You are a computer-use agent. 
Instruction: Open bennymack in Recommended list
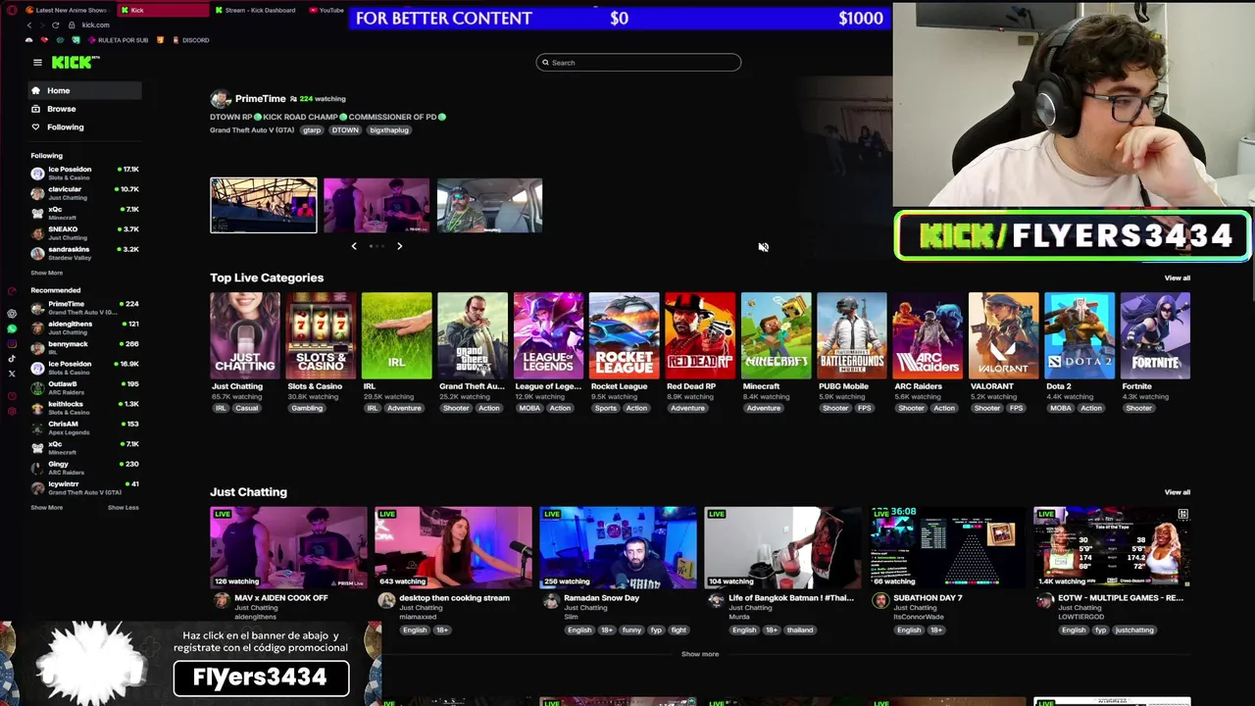point(85,348)
